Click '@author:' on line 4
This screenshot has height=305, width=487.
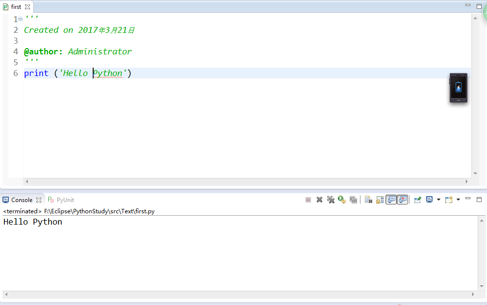point(43,51)
